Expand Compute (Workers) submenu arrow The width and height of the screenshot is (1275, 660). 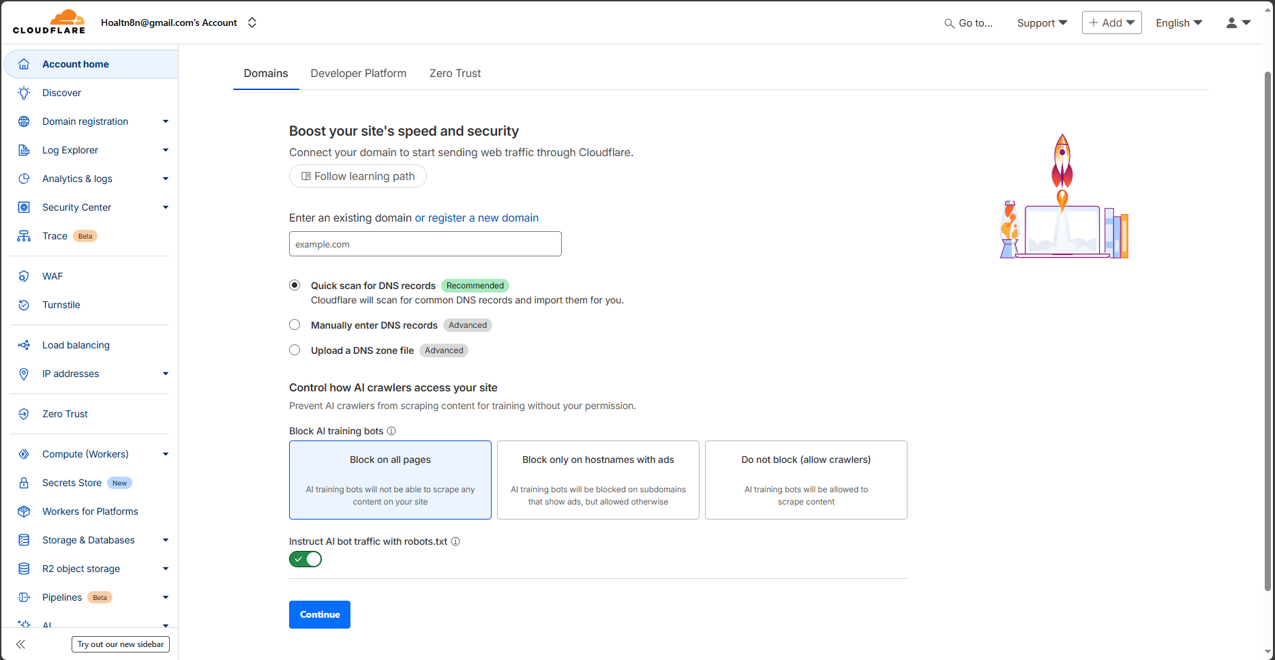(x=165, y=454)
